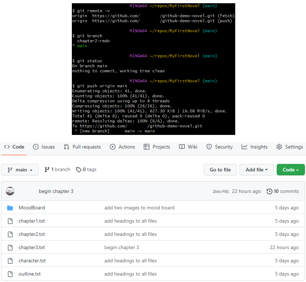The image size is (306, 282).
Task: Click '[new branch]' output line in terminal
Action: tap(95, 131)
